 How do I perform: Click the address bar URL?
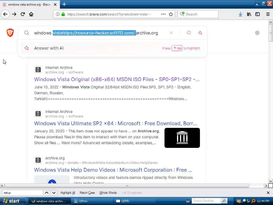(x=109, y=14)
